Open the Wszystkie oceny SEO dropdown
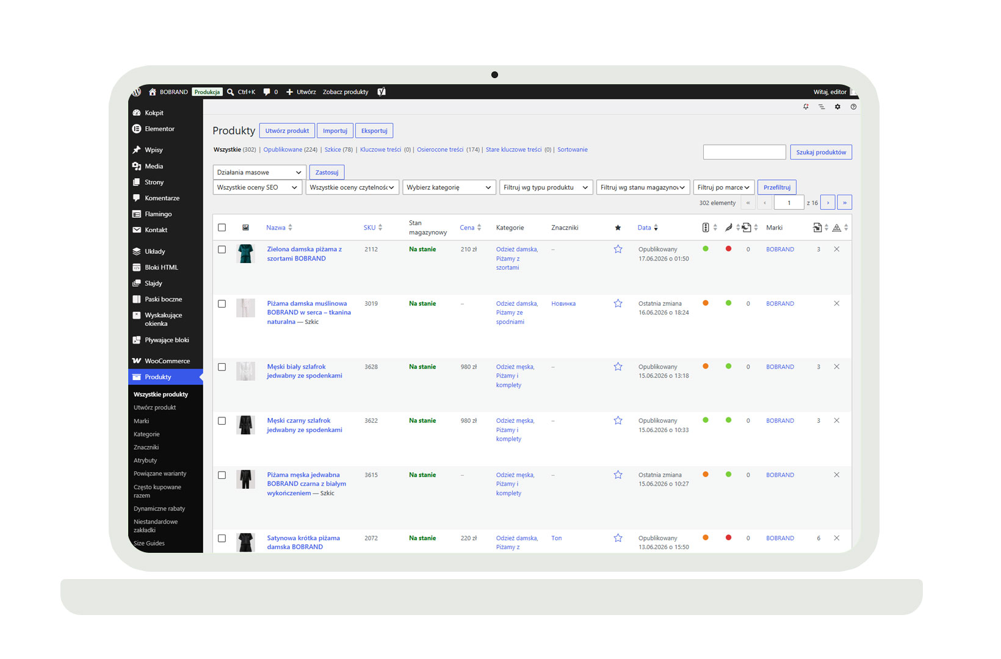The image size is (1001, 659). point(257,187)
